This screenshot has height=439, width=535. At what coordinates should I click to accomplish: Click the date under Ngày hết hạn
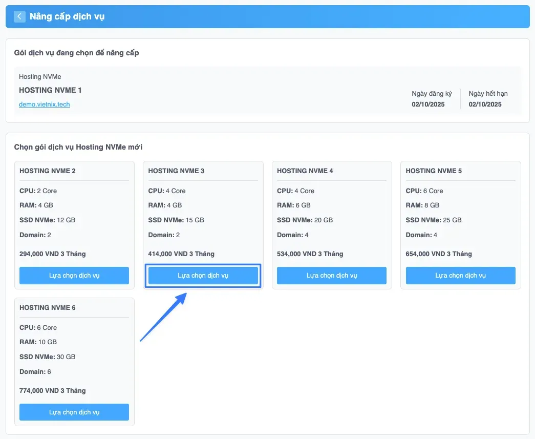click(x=485, y=104)
